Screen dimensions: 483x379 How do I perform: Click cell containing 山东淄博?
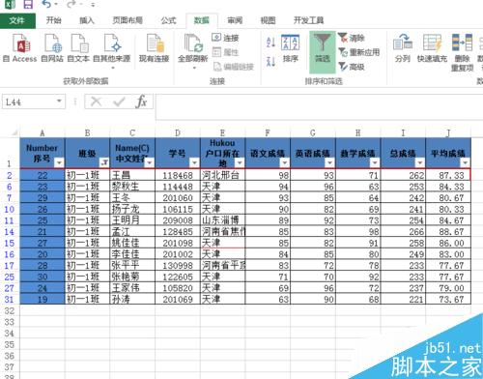[x=222, y=220]
